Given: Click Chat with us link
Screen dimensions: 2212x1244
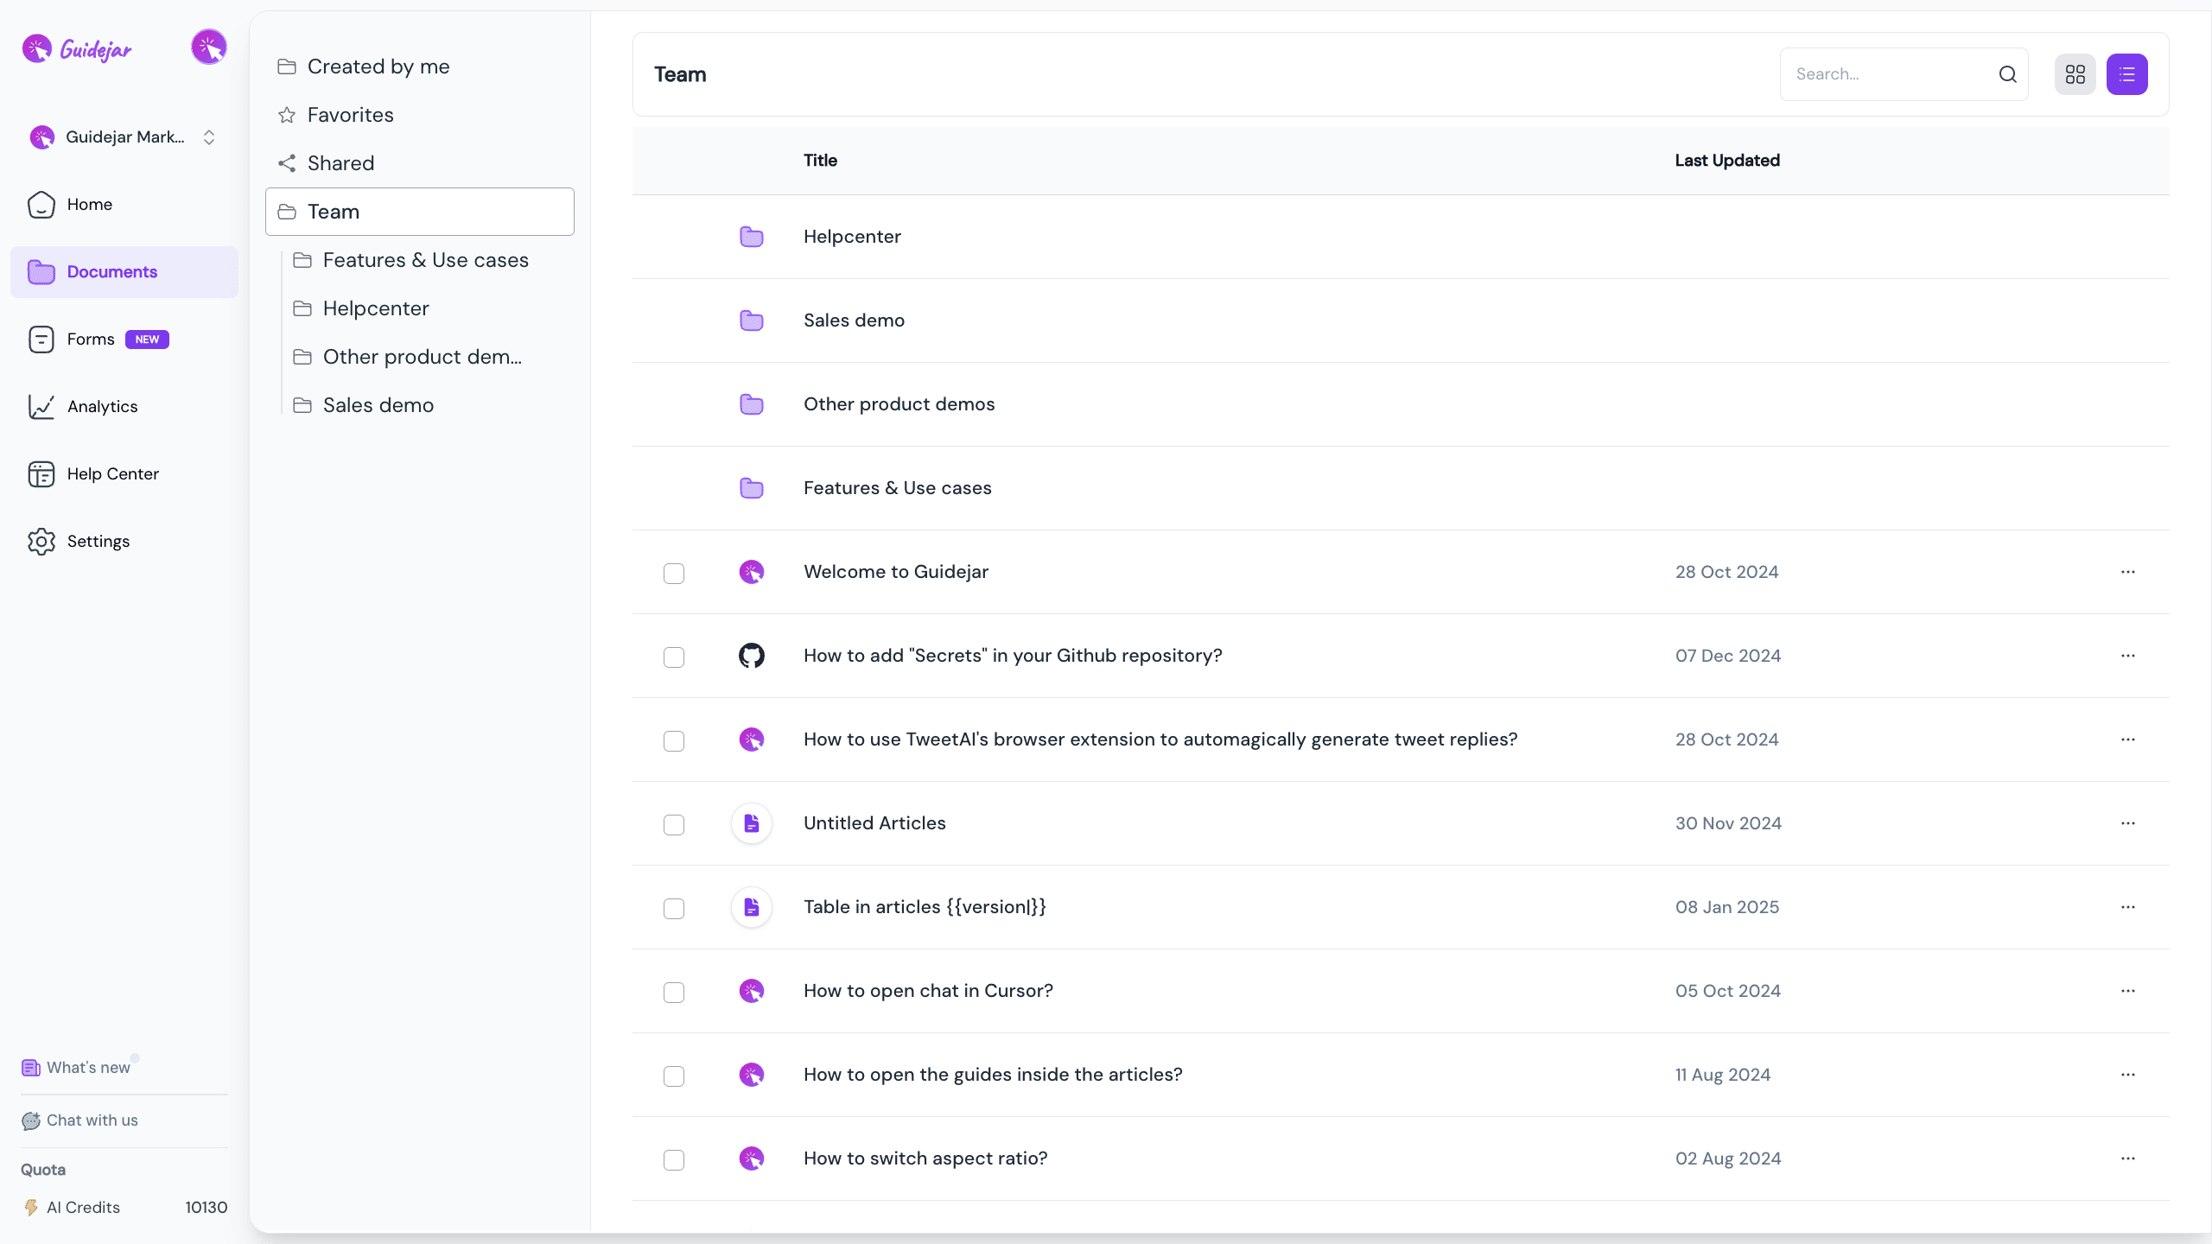Looking at the screenshot, I should 92,1120.
